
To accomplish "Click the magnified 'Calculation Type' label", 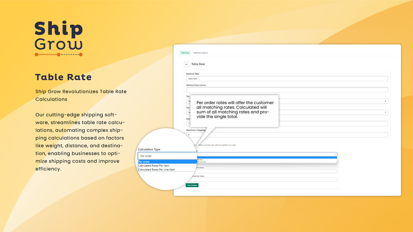I will 149,150.
